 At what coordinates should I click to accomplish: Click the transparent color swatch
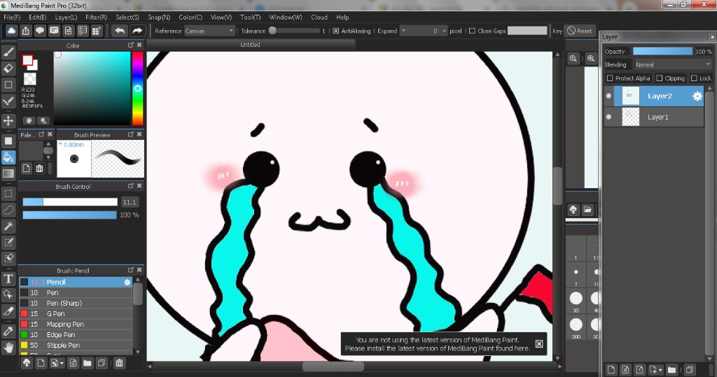coord(29,78)
